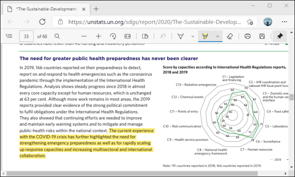Viewport: 295px width, 177px height.
Task: Maximize the browser window
Action: (x=270, y=5)
